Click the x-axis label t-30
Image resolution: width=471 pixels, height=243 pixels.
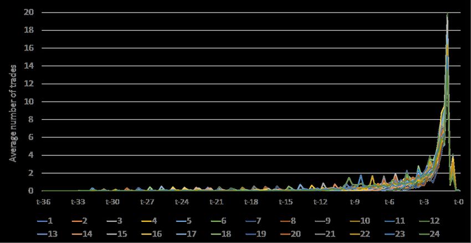click(112, 202)
